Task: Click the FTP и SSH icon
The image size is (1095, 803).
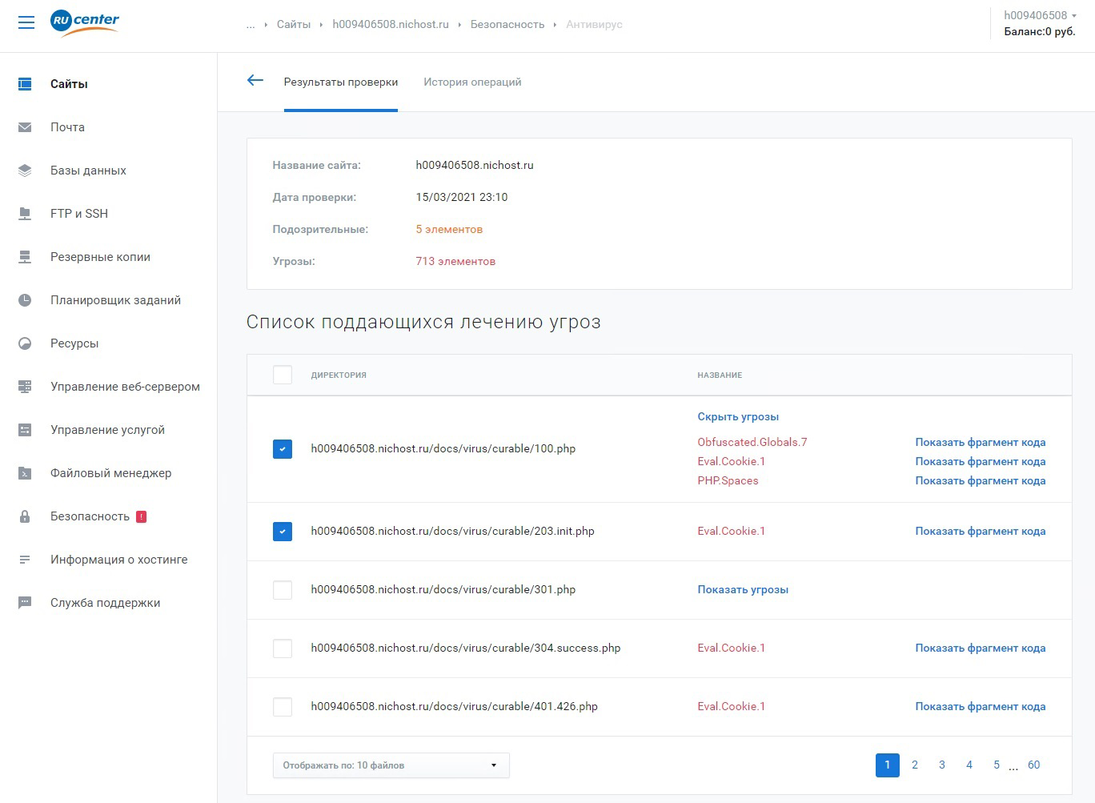Action: tap(25, 214)
